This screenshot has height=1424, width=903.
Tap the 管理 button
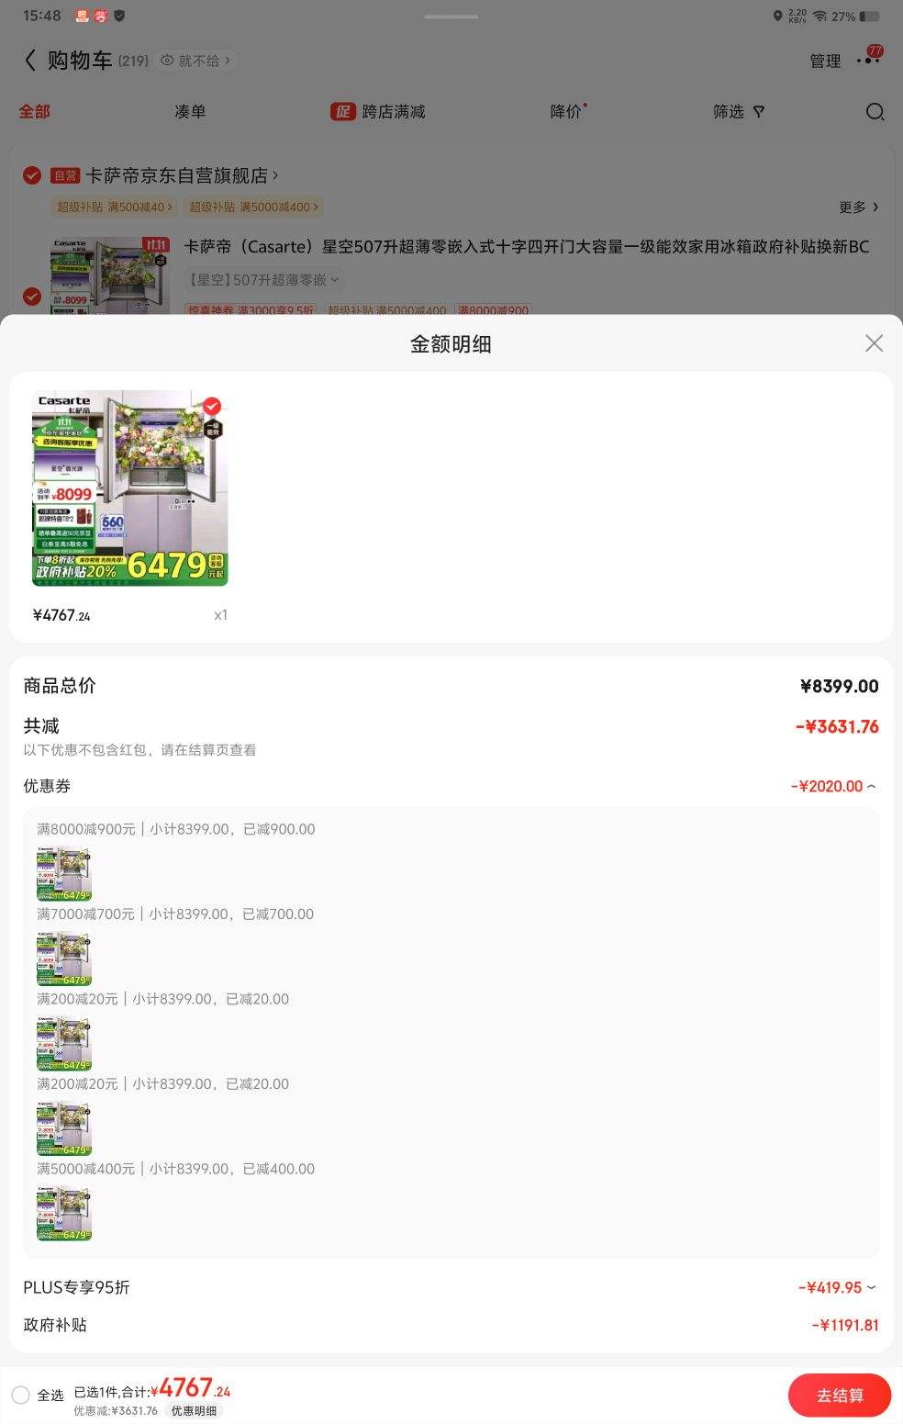pos(825,62)
